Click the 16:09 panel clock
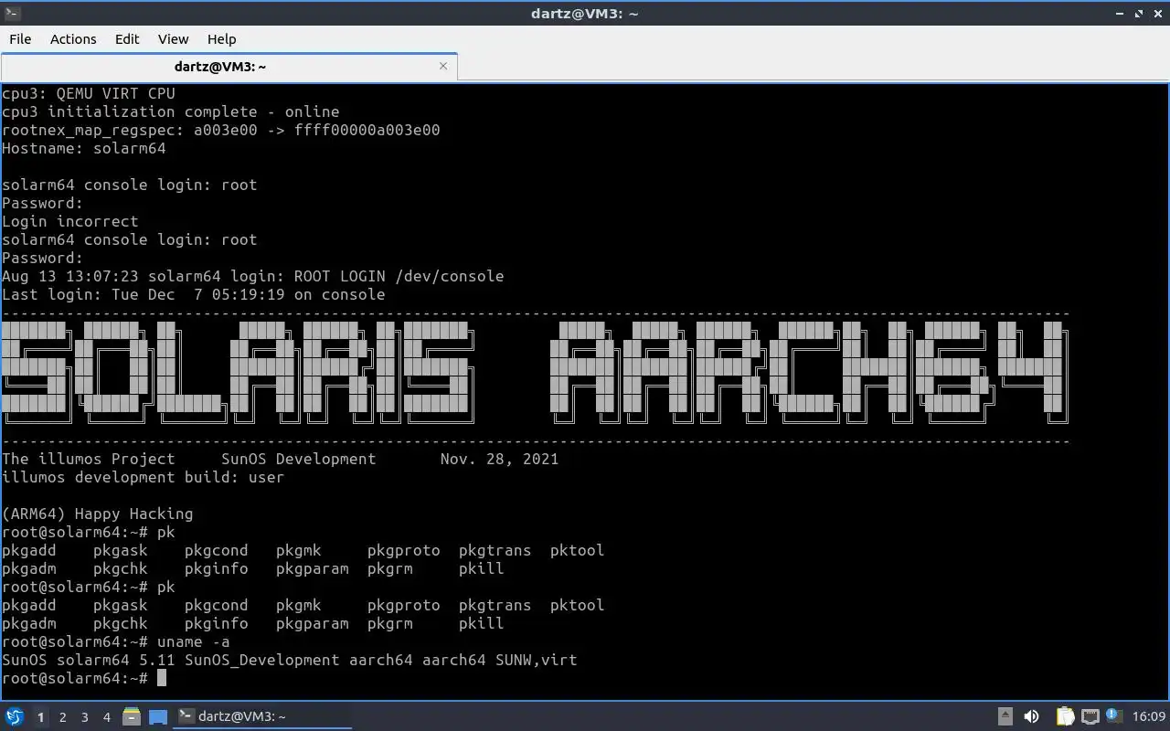This screenshot has height=731, width=1170. (x=1149, y=716)
